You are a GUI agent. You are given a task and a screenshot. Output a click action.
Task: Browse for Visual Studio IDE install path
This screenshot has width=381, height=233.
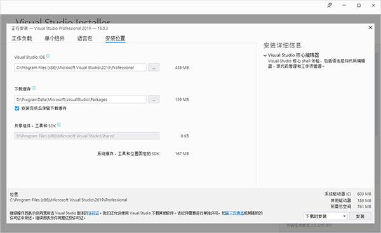(154, 68)
